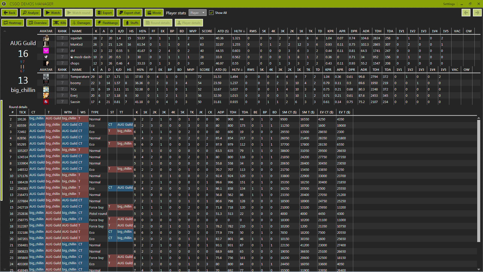Open the Overview view

point(38,23)
